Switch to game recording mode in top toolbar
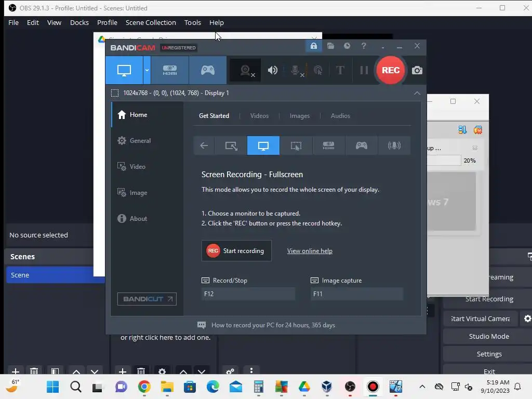The width and height of the screenshot is (532, 399). pos(208,70)
